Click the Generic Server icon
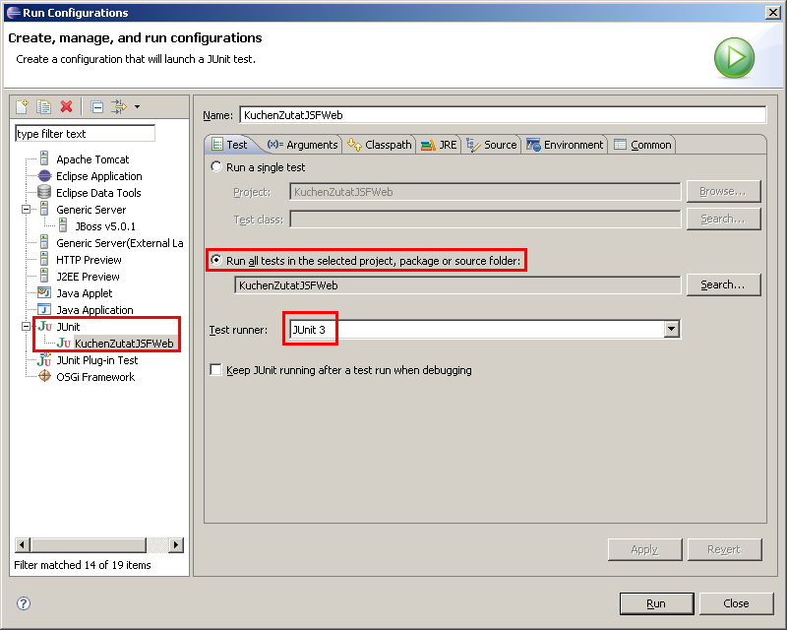Viewport: 787px width, 630px height. [44, 209]
